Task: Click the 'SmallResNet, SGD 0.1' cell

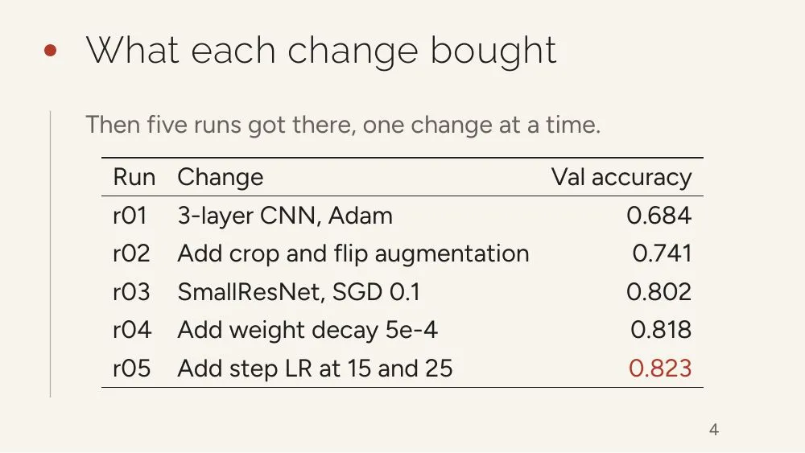Action: 299,292
